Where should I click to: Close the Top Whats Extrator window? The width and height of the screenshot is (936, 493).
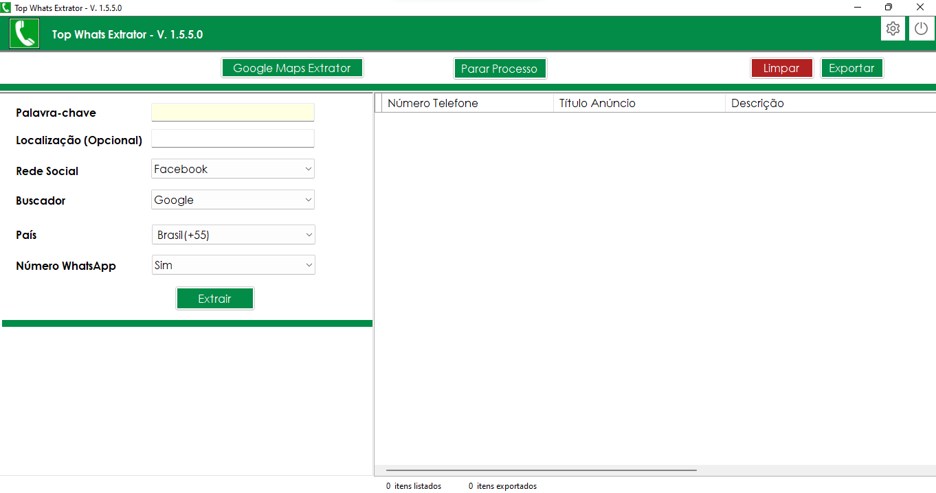point(920,7)
